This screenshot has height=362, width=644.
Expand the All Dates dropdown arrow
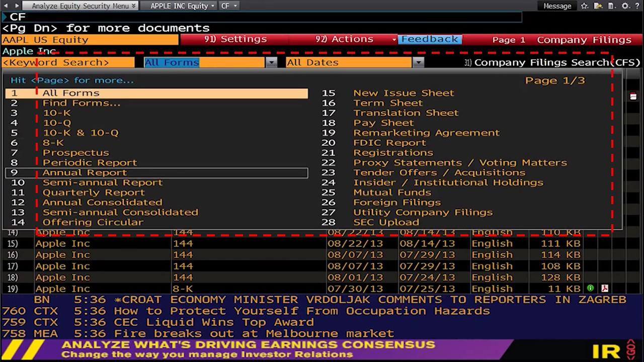tap(418, 62)
